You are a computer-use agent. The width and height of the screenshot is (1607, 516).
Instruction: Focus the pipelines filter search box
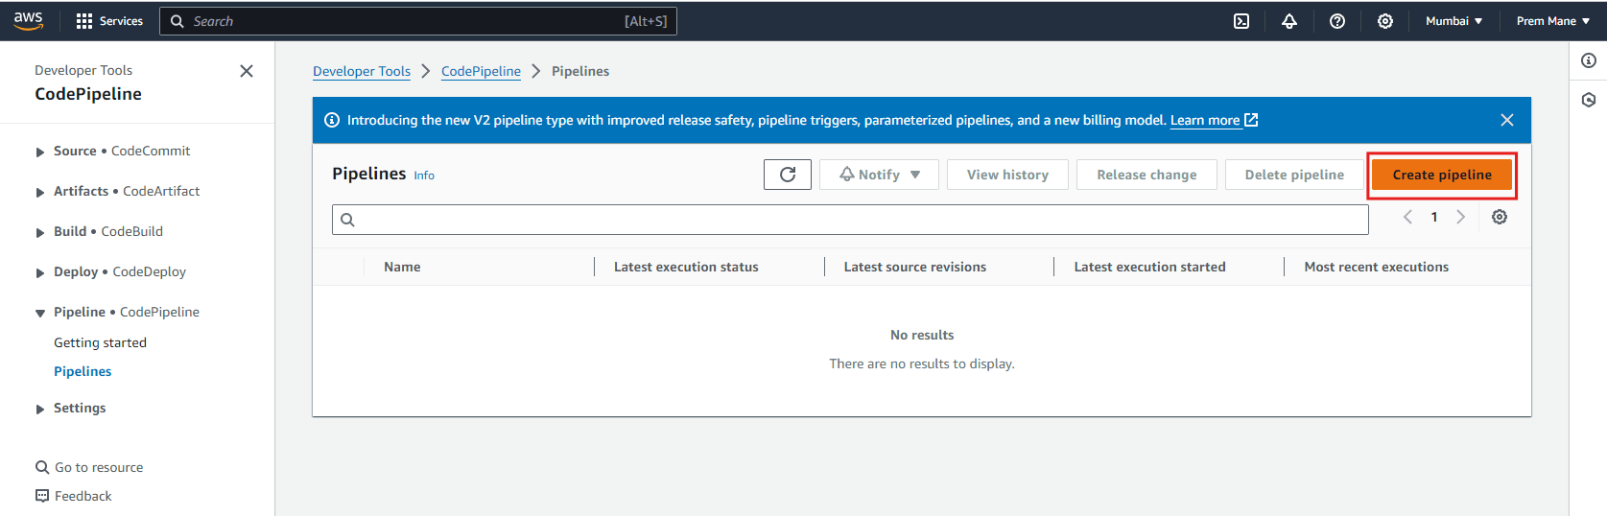coord(850,220)
